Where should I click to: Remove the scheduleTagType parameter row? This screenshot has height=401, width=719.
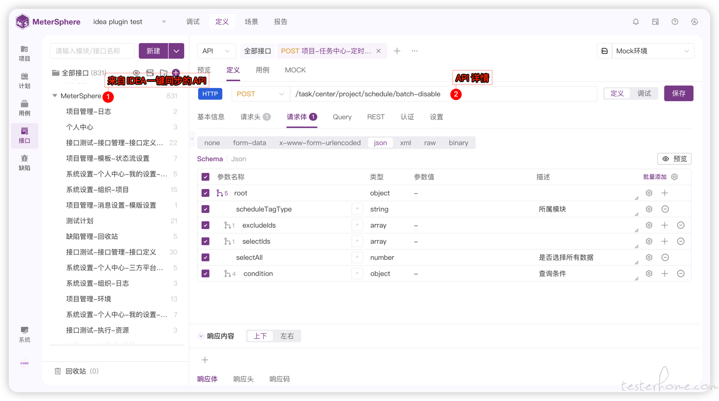click(665, 209)
